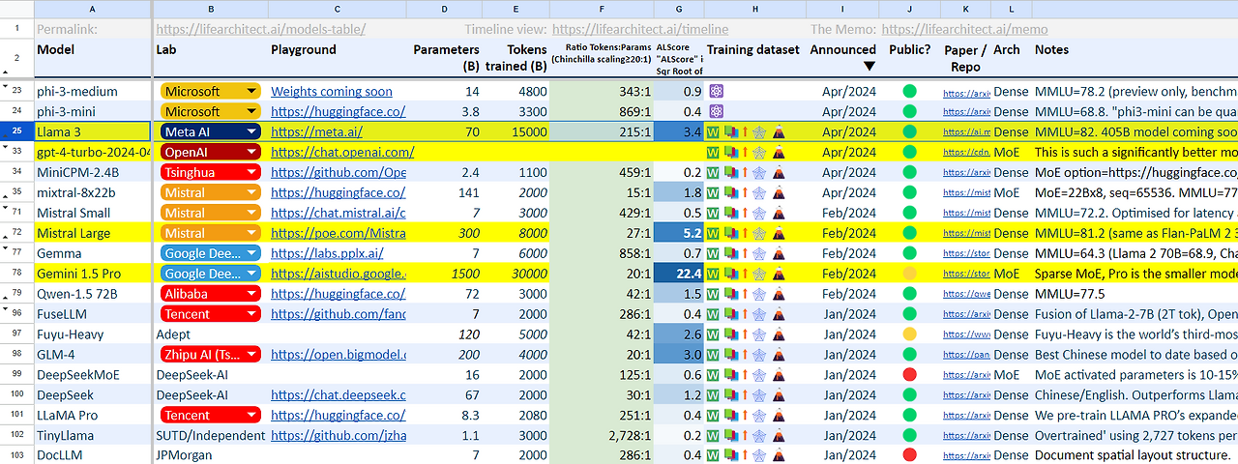Open the Announced column sort arrow
Viewport: 1238px width, 464px height.
point(869,66)
